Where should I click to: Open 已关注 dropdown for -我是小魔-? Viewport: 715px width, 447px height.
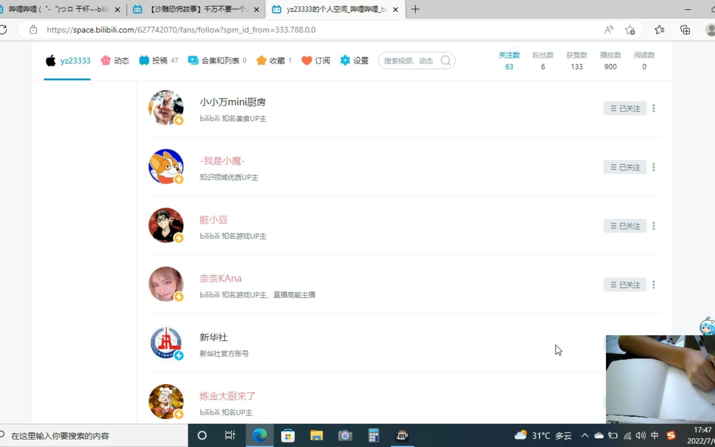coord(625,167)
